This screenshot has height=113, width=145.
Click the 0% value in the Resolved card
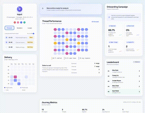coord(128,30)
